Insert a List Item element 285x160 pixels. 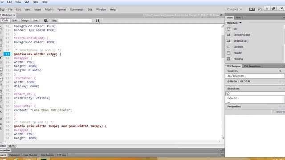[238, 47]
